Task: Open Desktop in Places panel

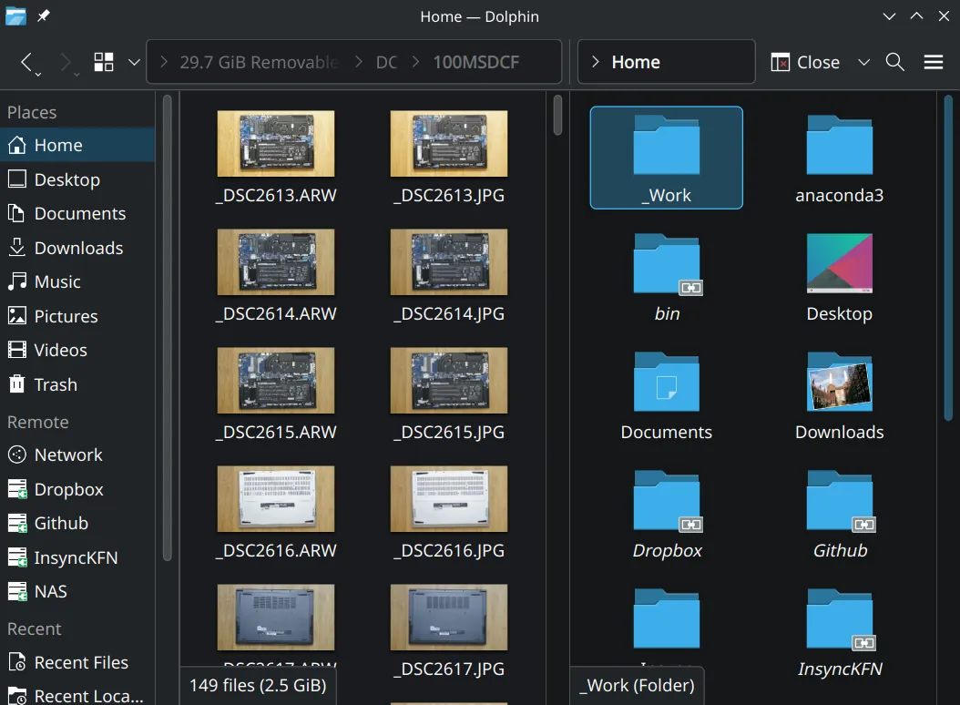Action: pyautogui.click(x=77, y=179)
